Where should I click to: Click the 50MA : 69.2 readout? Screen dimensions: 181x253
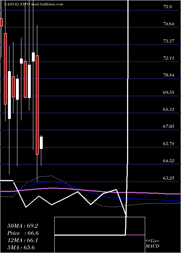pyautogui.click(x=22, y=226)
